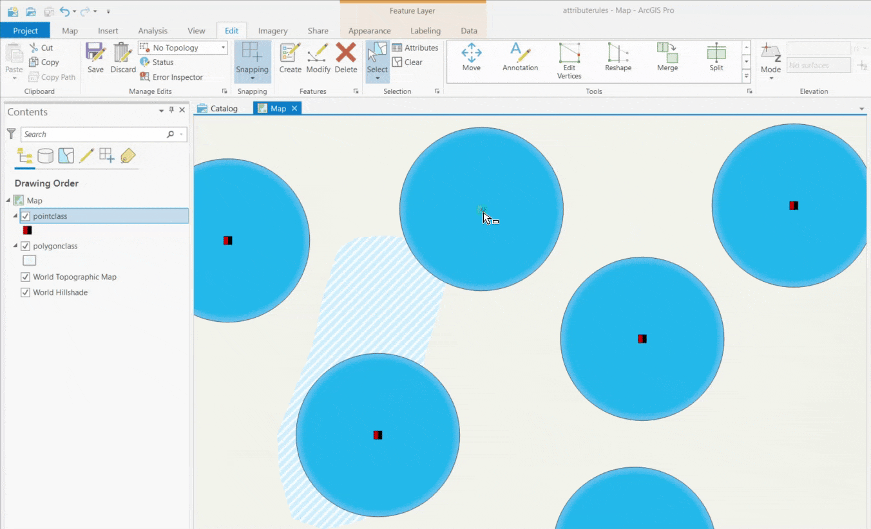Screen dimensions: 871x529
Task: Click the Contents filter funnel icon
Action: tap(11, 134)
